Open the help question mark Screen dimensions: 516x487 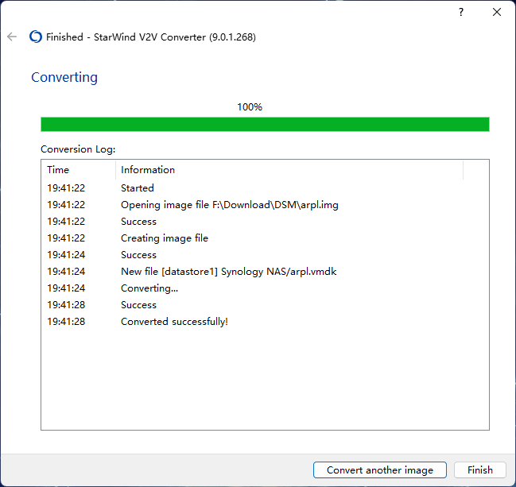[x=461, y=12]
